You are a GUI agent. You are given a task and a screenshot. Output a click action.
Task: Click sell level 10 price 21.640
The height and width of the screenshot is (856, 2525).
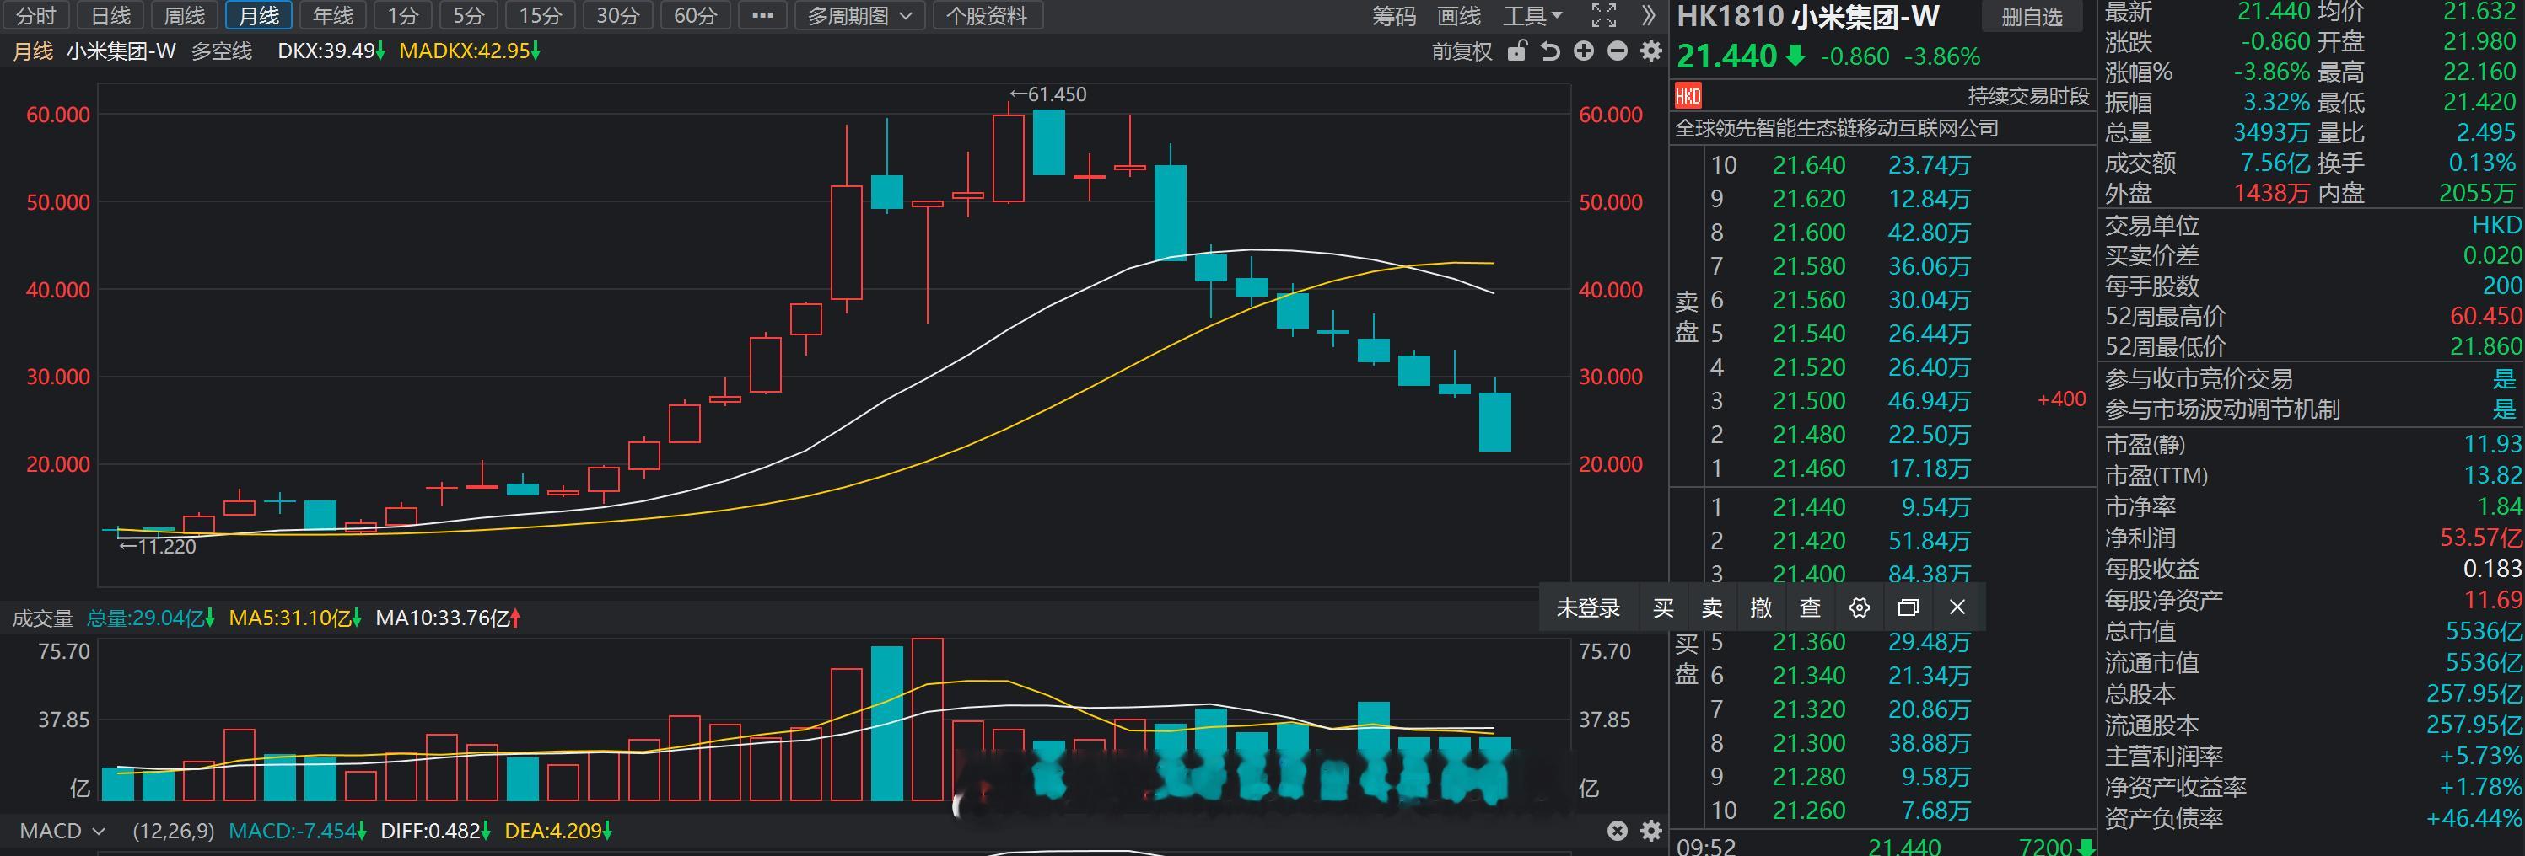(x=1808, y=165)
